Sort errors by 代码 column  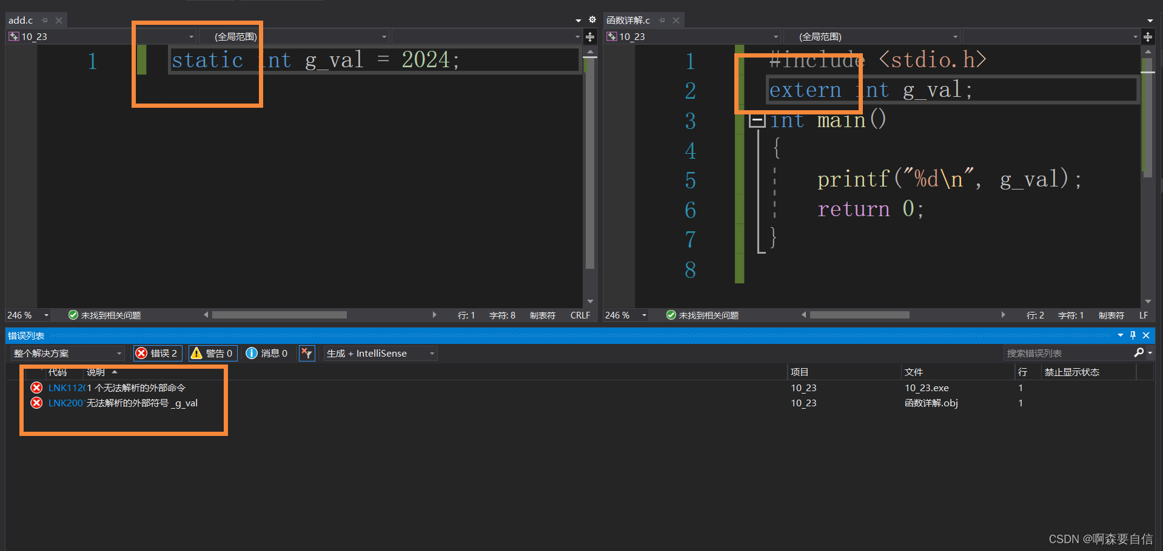(58, 372)
